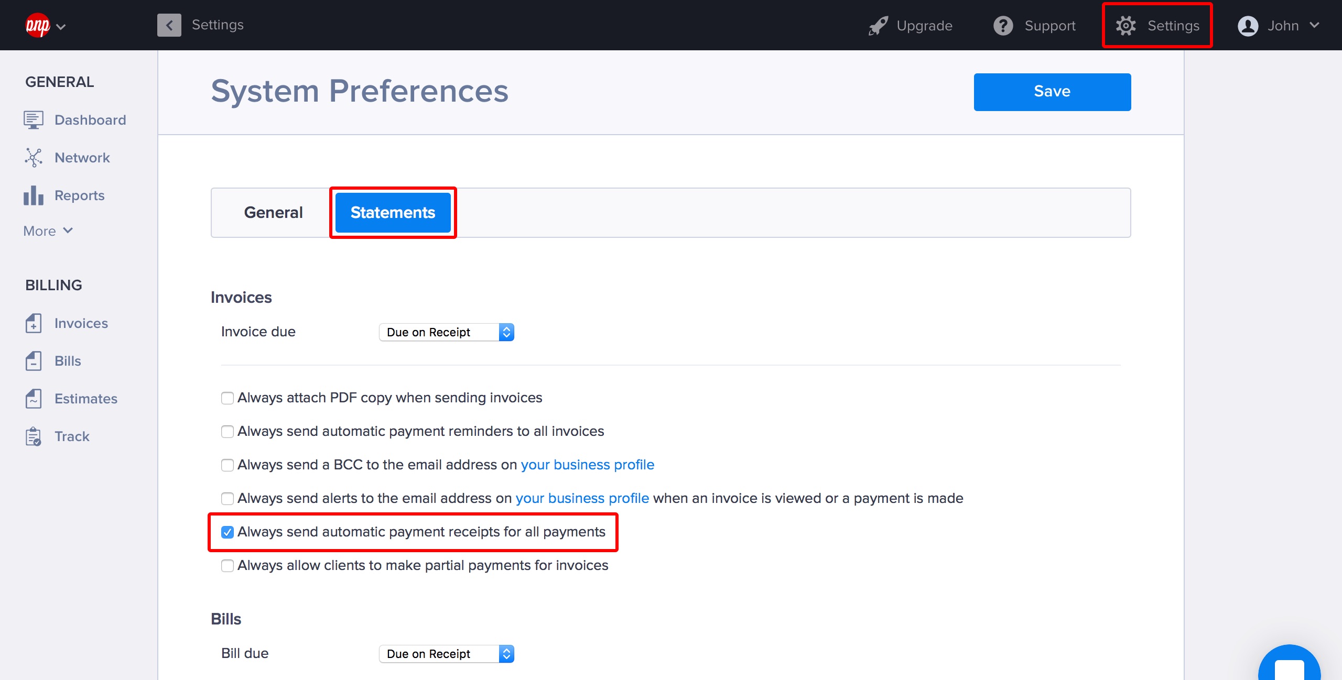Click the Settings gear icon
1342x680 pixels.
coord(1125,24)
